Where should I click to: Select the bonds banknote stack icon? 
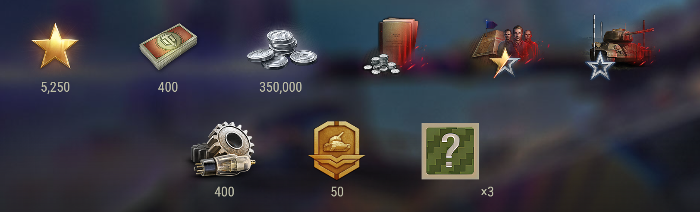169,47
